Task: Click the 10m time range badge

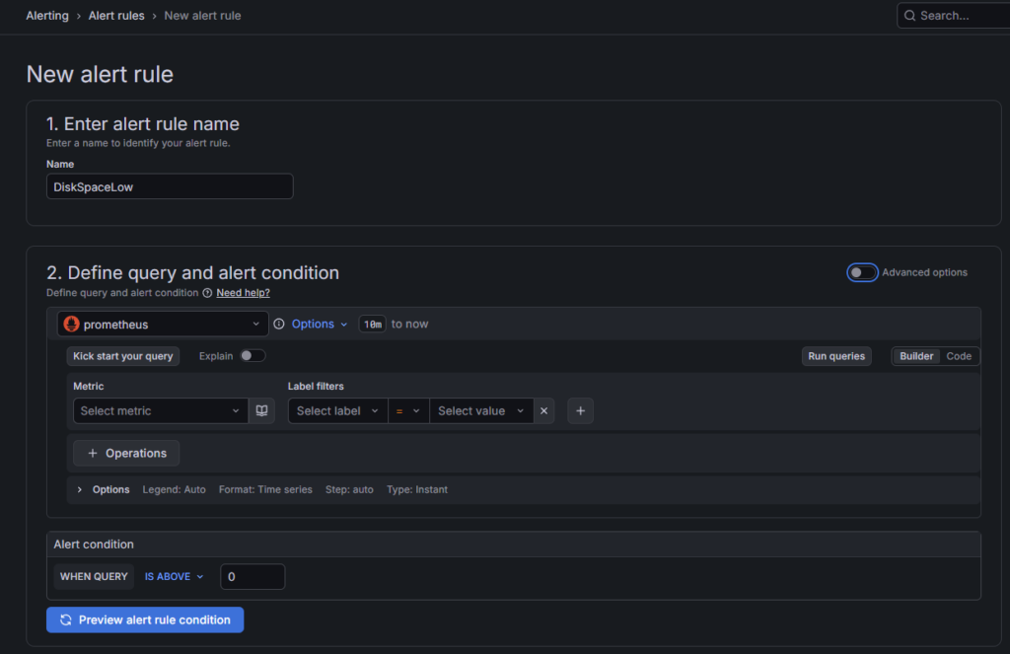Action: click(x=372, y=325)
